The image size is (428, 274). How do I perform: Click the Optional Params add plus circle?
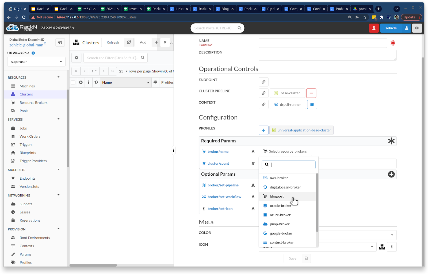(x=391, y=174)
